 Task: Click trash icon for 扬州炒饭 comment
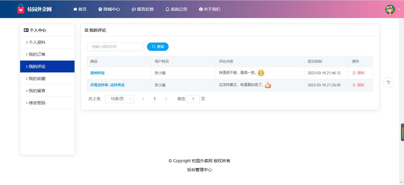tap(354, 73)
